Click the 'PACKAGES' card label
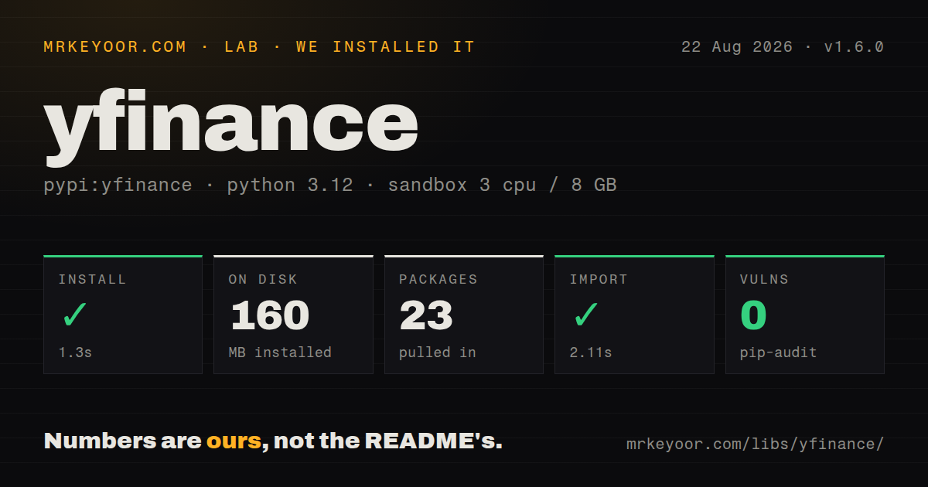Viewport: 928px width, 487px height. (438, 280)
